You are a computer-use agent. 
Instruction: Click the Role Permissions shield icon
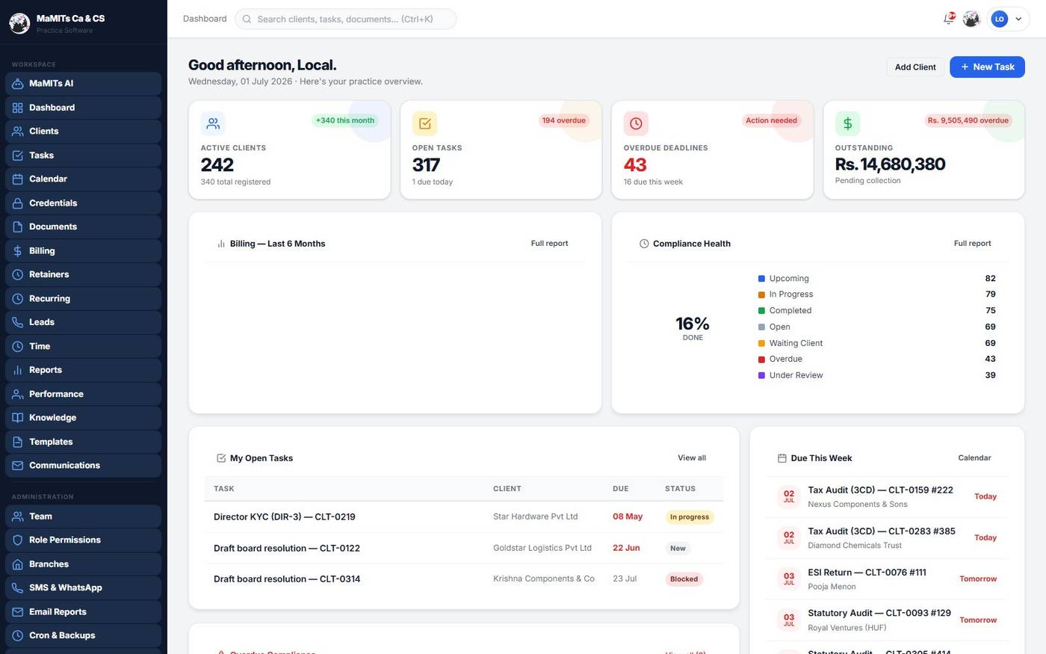click(x=18, y=540)
